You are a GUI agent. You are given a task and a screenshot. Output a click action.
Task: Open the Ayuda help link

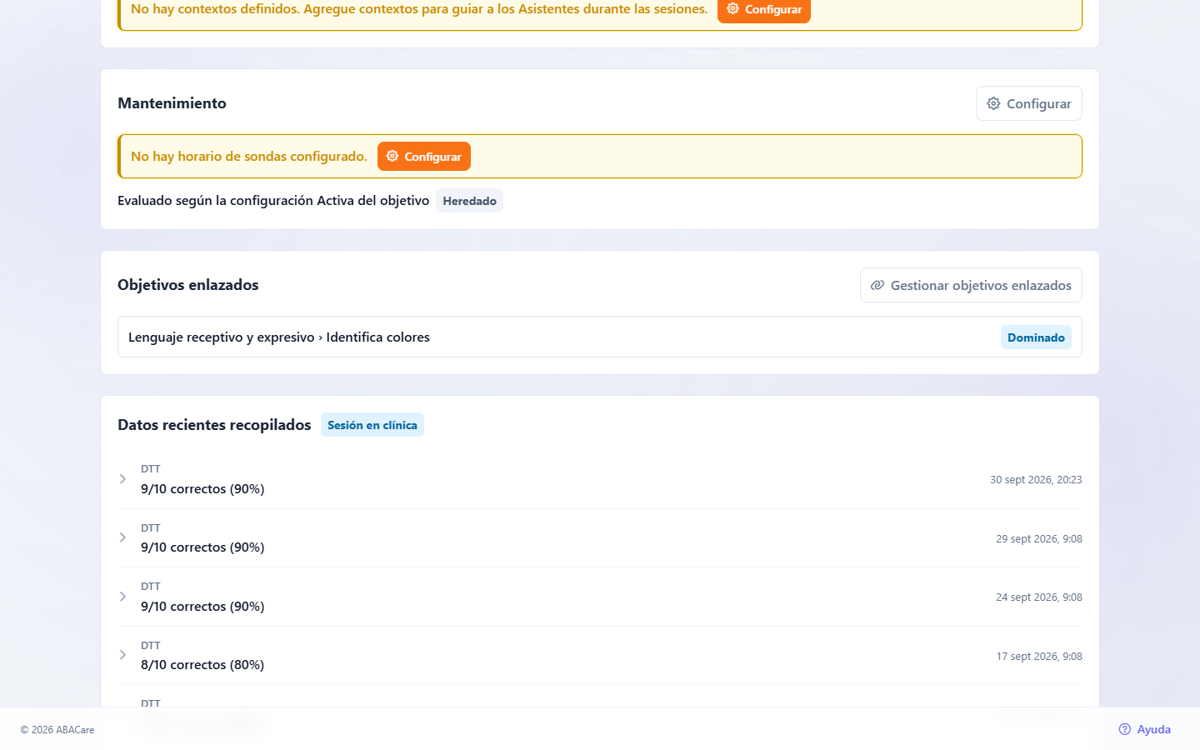1144,729
